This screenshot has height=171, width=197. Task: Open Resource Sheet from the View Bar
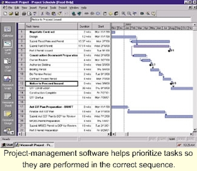pyautogui.click(x=8, y=100)
